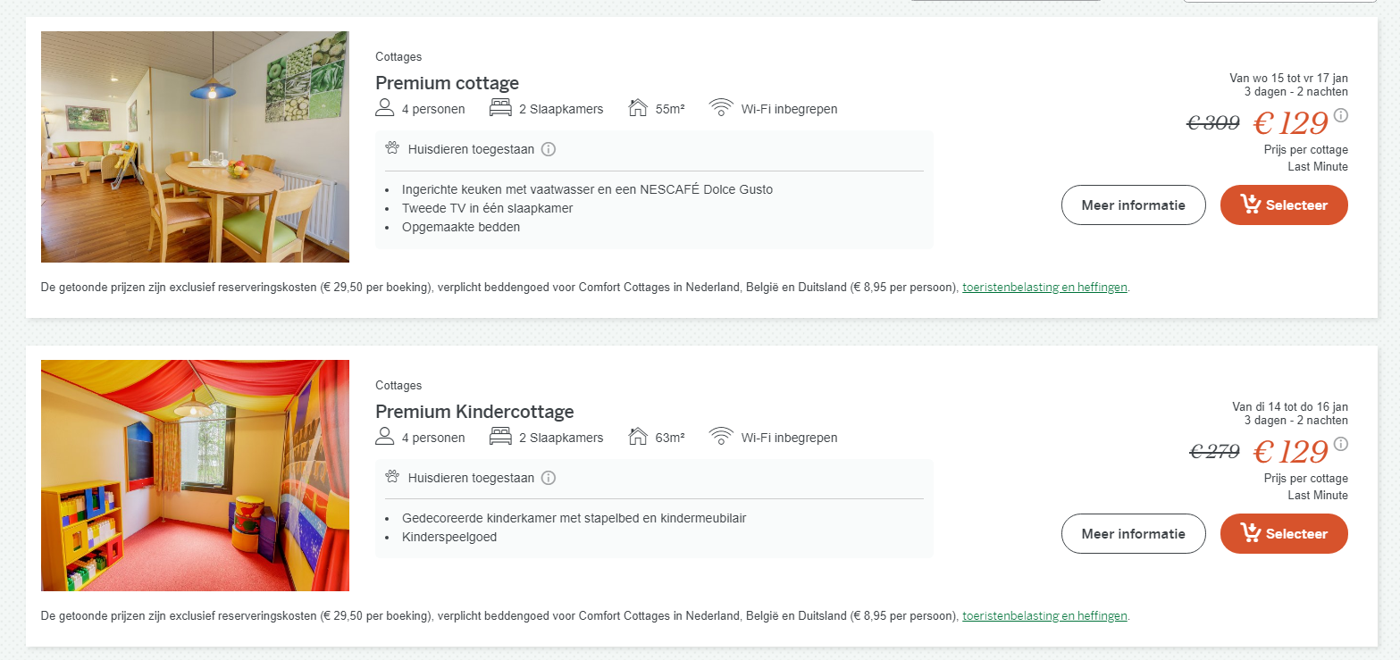
Task: Open Meer informatie for Premium Kindercottage
Action: click(x=1133, y=533)
